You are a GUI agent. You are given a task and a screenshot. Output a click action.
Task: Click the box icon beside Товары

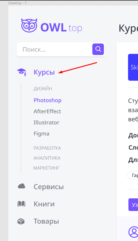coord(21,221)
